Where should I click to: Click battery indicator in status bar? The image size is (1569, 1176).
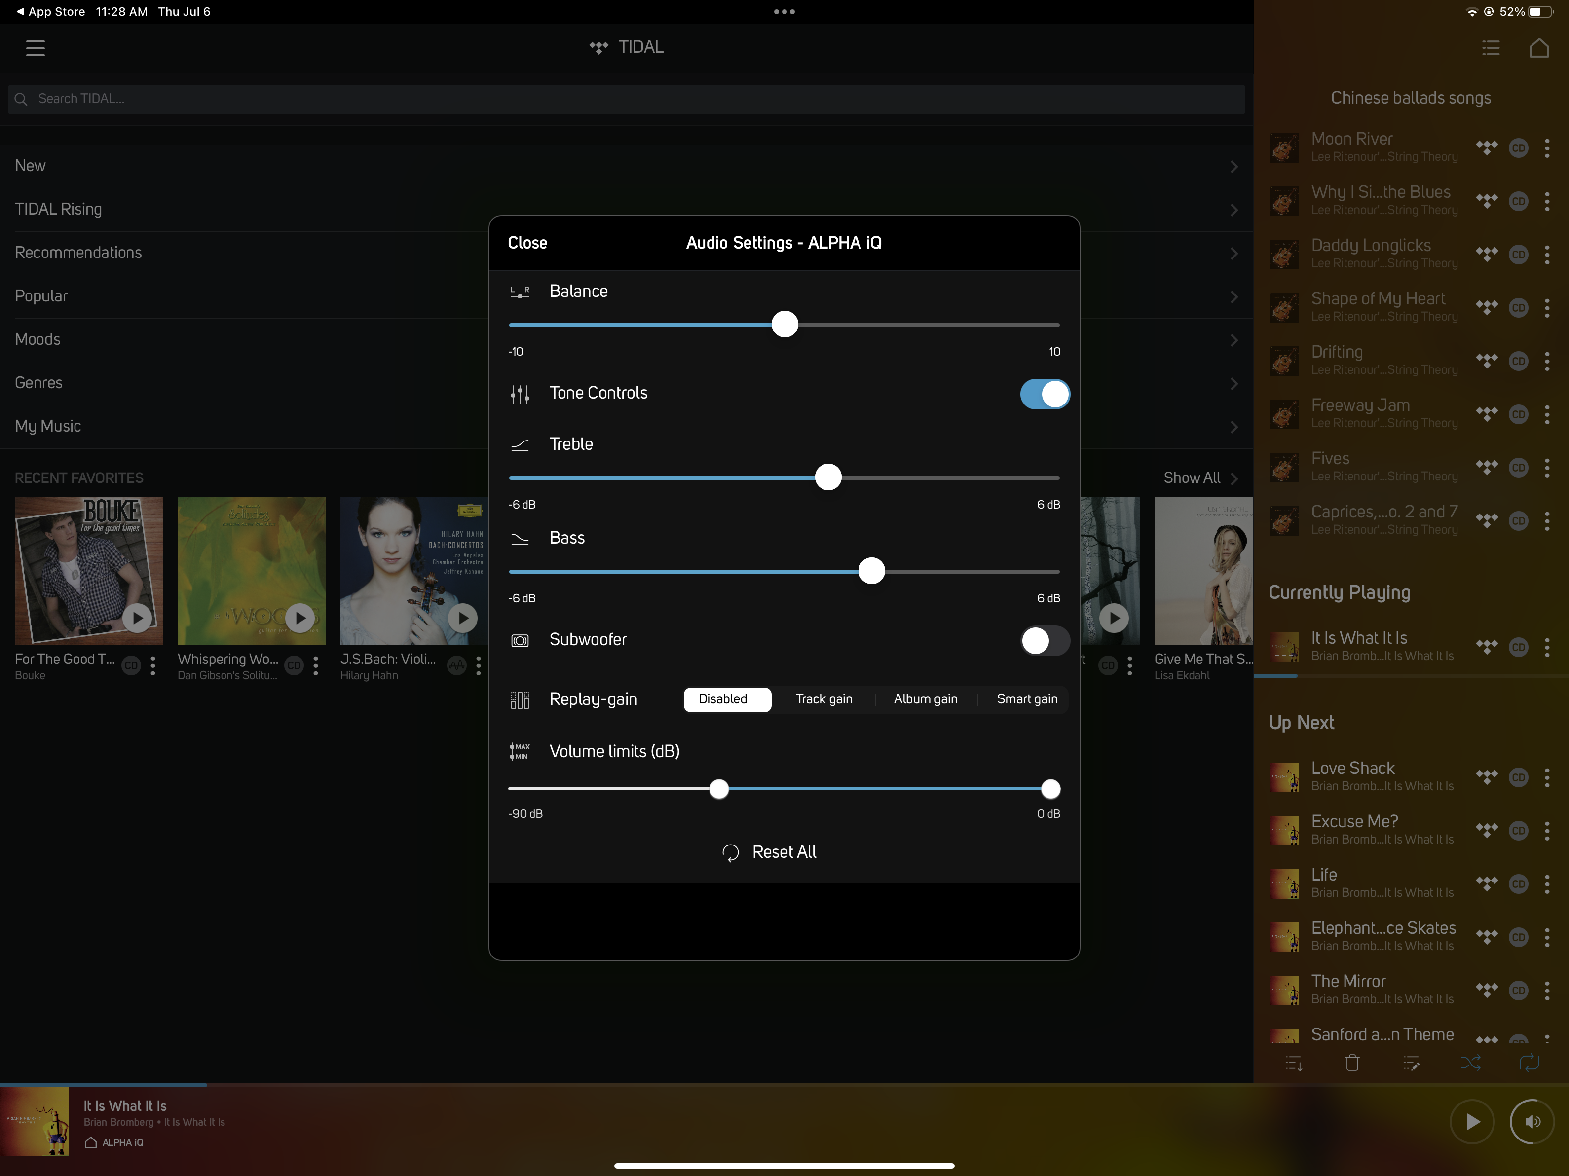click(x=1540, y=11)
